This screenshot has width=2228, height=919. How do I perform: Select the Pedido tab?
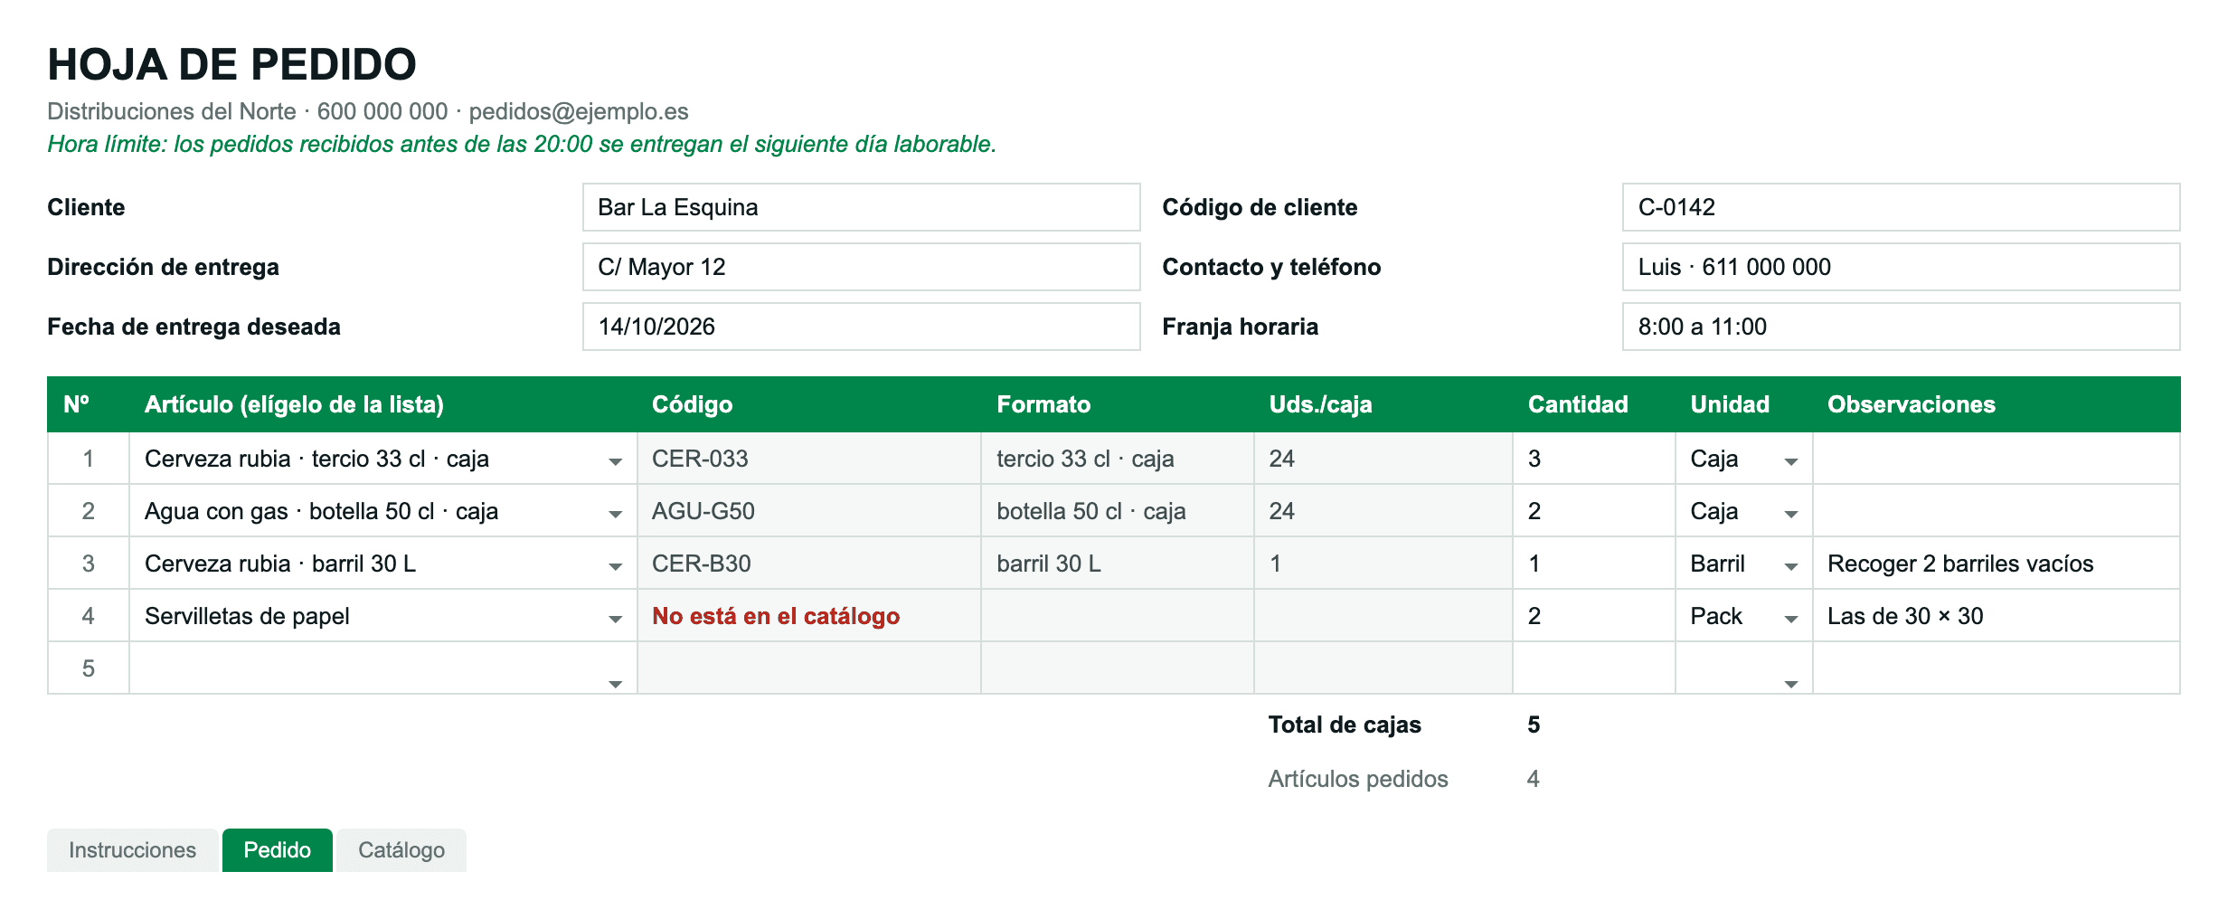(277, 850)
